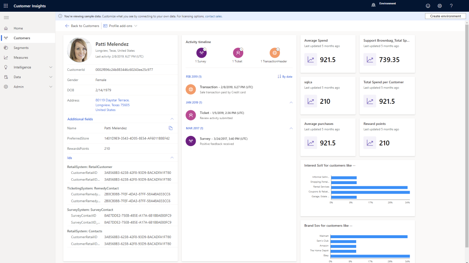Toggle the TransactionHeader activity filter
Viewport: 469px width, 263px height.
[x=274, y=53]
